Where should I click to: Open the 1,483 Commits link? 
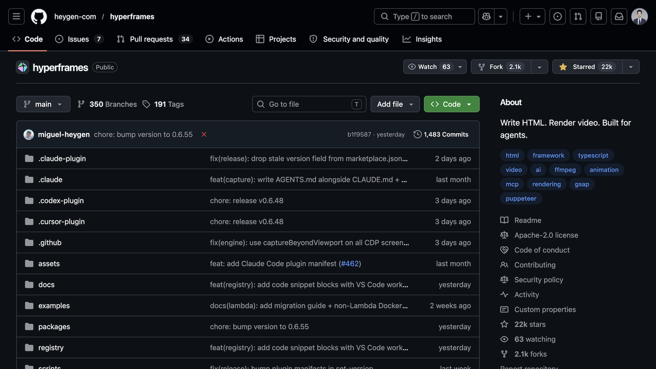click(441, 134)
